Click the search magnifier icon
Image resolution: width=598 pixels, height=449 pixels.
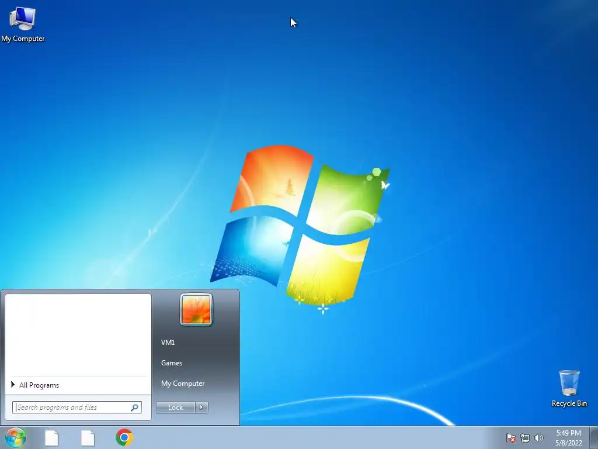coord(135,407)
